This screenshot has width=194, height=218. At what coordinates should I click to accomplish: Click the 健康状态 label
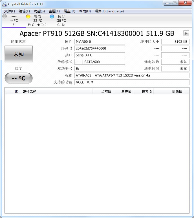coord(18,42)
